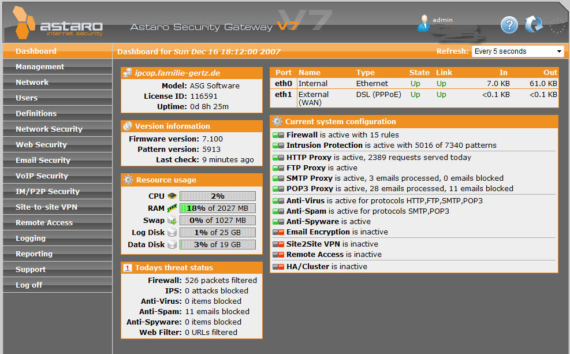Click the Anti-Spam status indicator

tap(278, 211)
